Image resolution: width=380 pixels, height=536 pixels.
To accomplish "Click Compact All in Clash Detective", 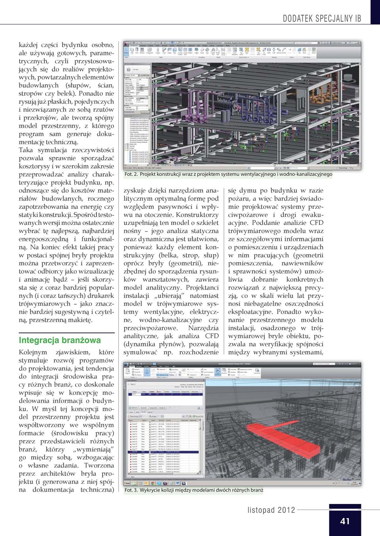I will tap(153, 408).
